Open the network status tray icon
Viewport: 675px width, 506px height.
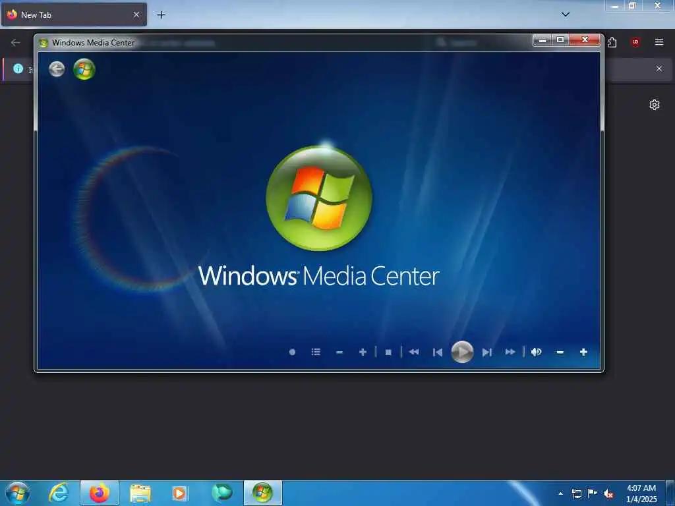(x=576, y=493)
